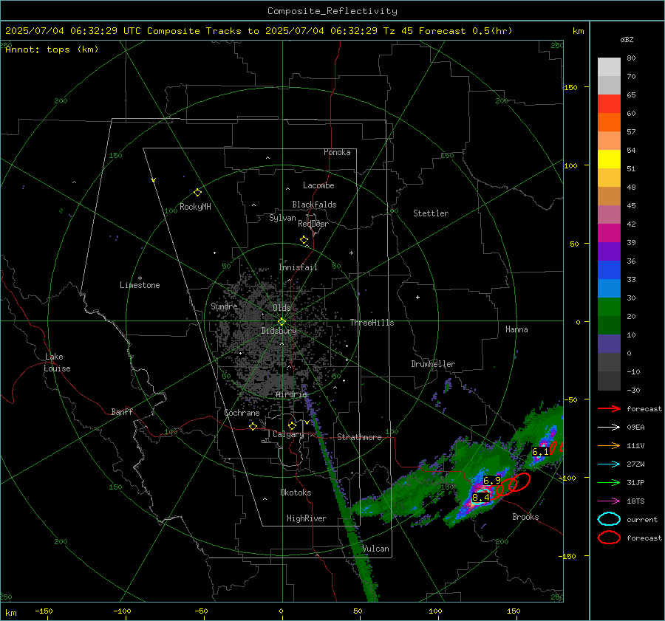The width and height of the screenshot is (665, 621).
Task: Select the white 09EA arrow legend icon
Action: pyautogui.click(x=609, y=427)
